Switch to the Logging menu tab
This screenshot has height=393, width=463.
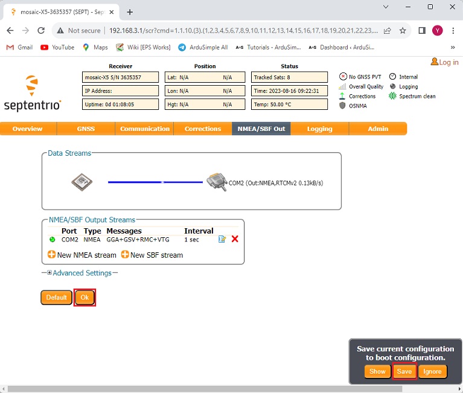pos(319,129)
